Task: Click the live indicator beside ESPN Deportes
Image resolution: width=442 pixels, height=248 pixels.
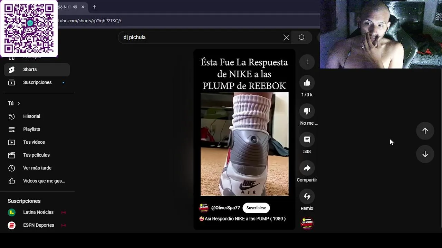Action: tap(63, 225)
